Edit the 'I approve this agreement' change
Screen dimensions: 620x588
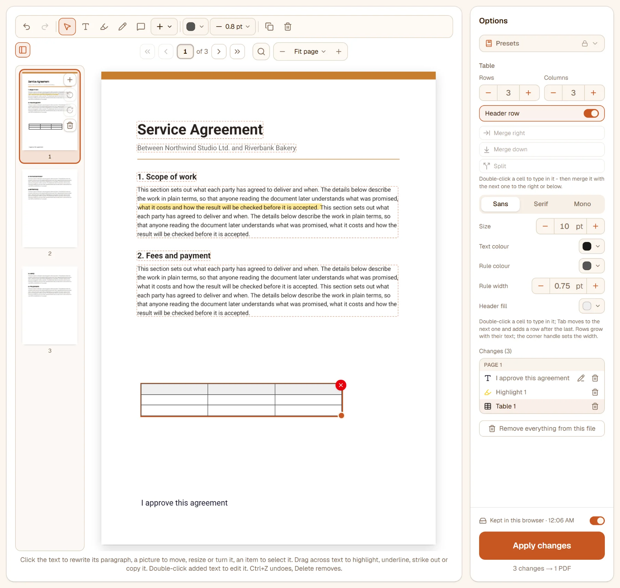coord(581,378)
